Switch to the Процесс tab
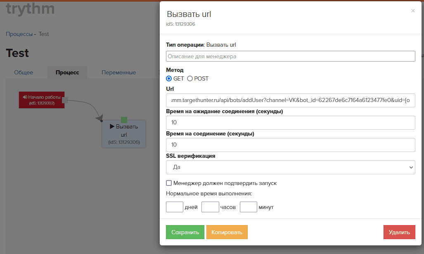This screenshot has width=424, height=254. coord(67,72)
